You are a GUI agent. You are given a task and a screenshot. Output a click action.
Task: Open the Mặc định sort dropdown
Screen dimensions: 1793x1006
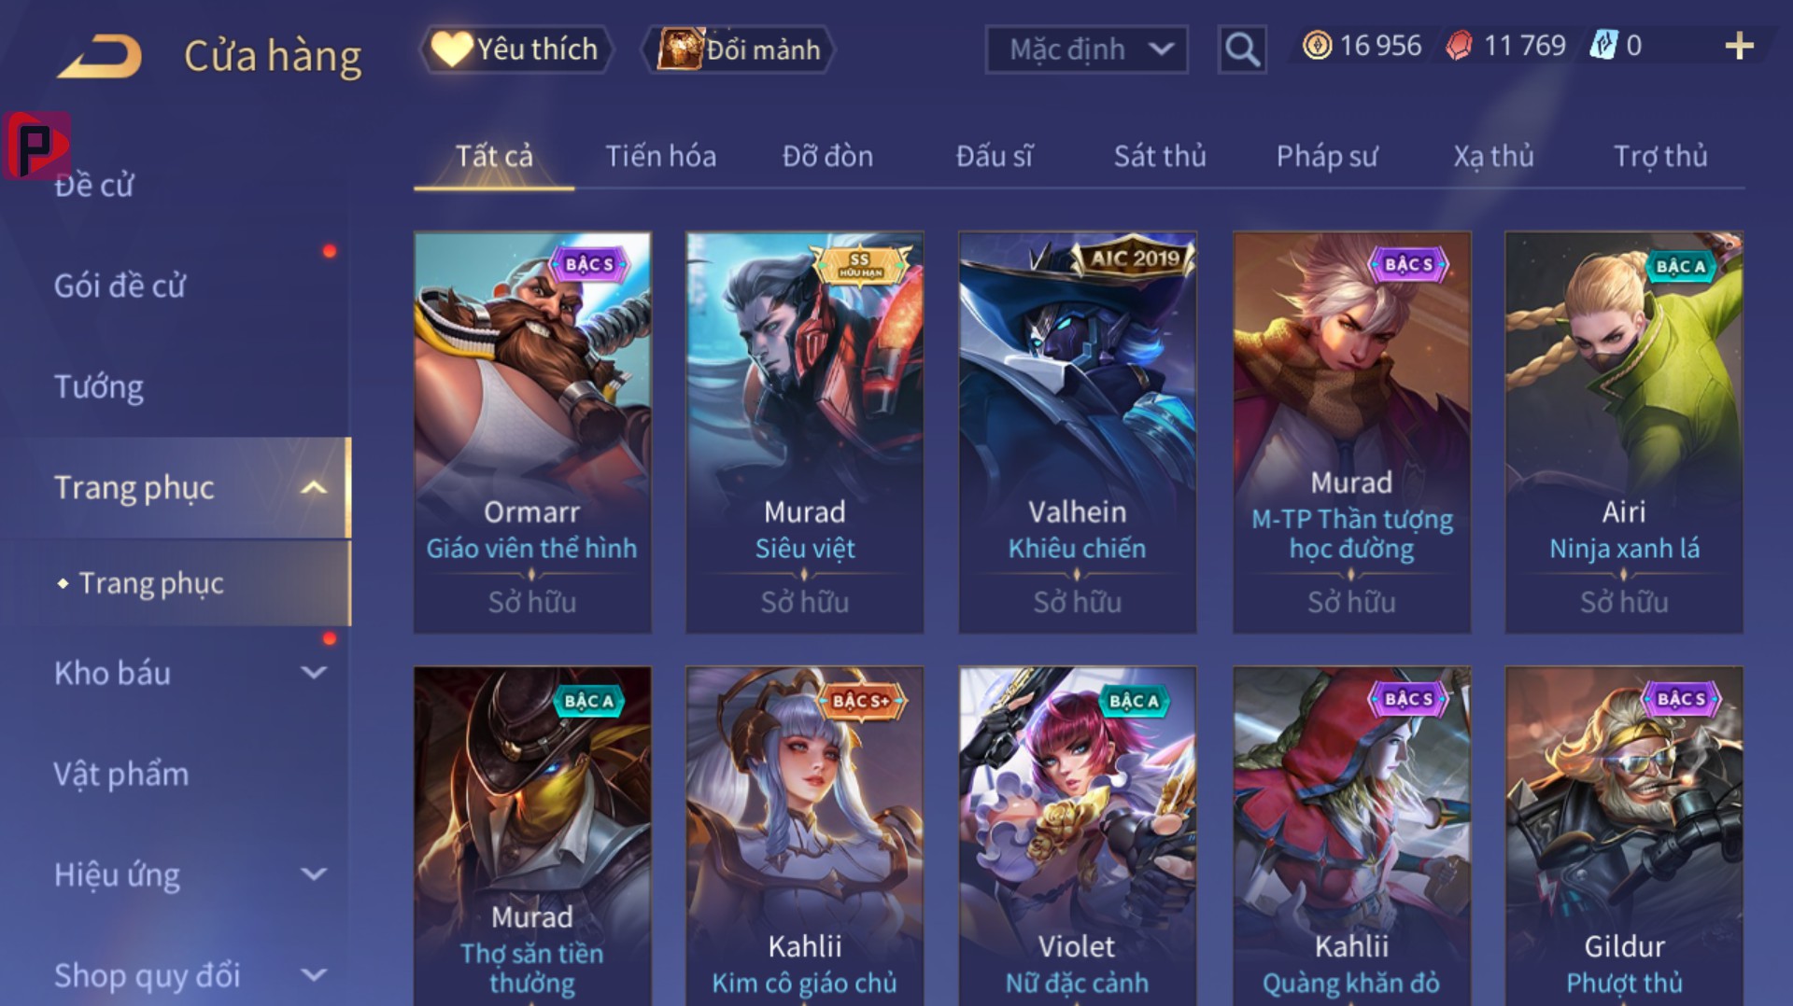1087,49
